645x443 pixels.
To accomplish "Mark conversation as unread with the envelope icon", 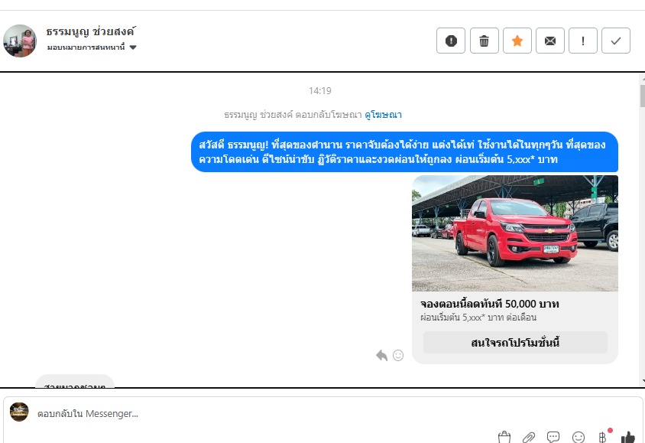I will coord(550,41).
